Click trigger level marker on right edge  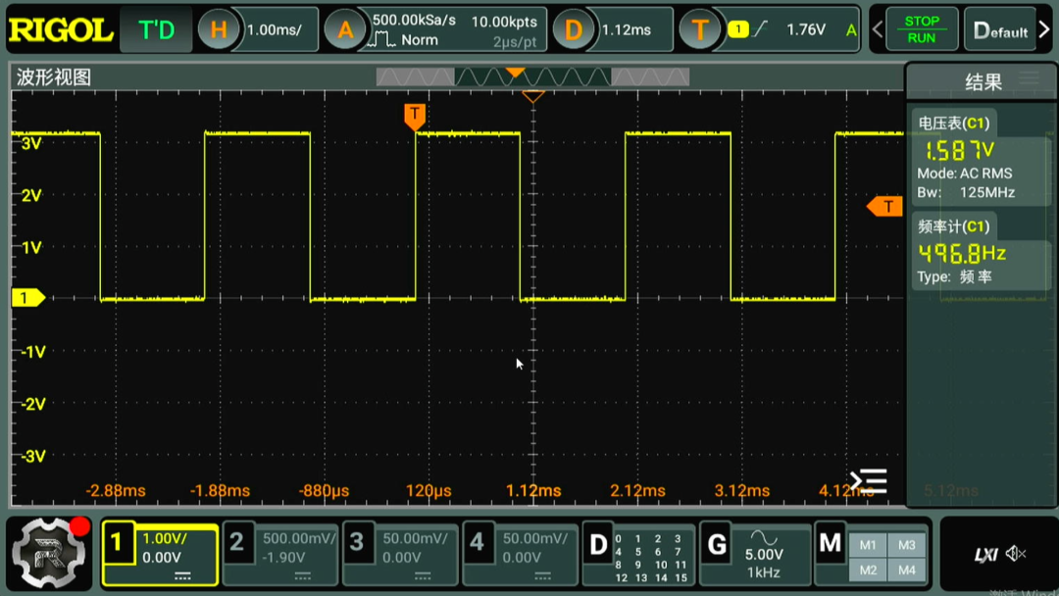point(884,207)
